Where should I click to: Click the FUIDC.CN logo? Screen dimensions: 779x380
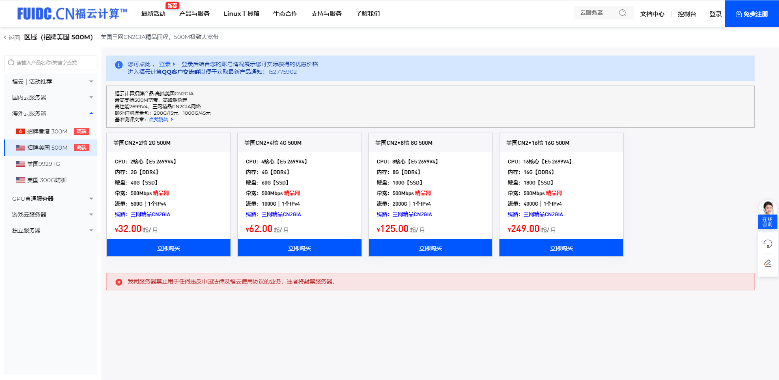click(x=72, y=14)
